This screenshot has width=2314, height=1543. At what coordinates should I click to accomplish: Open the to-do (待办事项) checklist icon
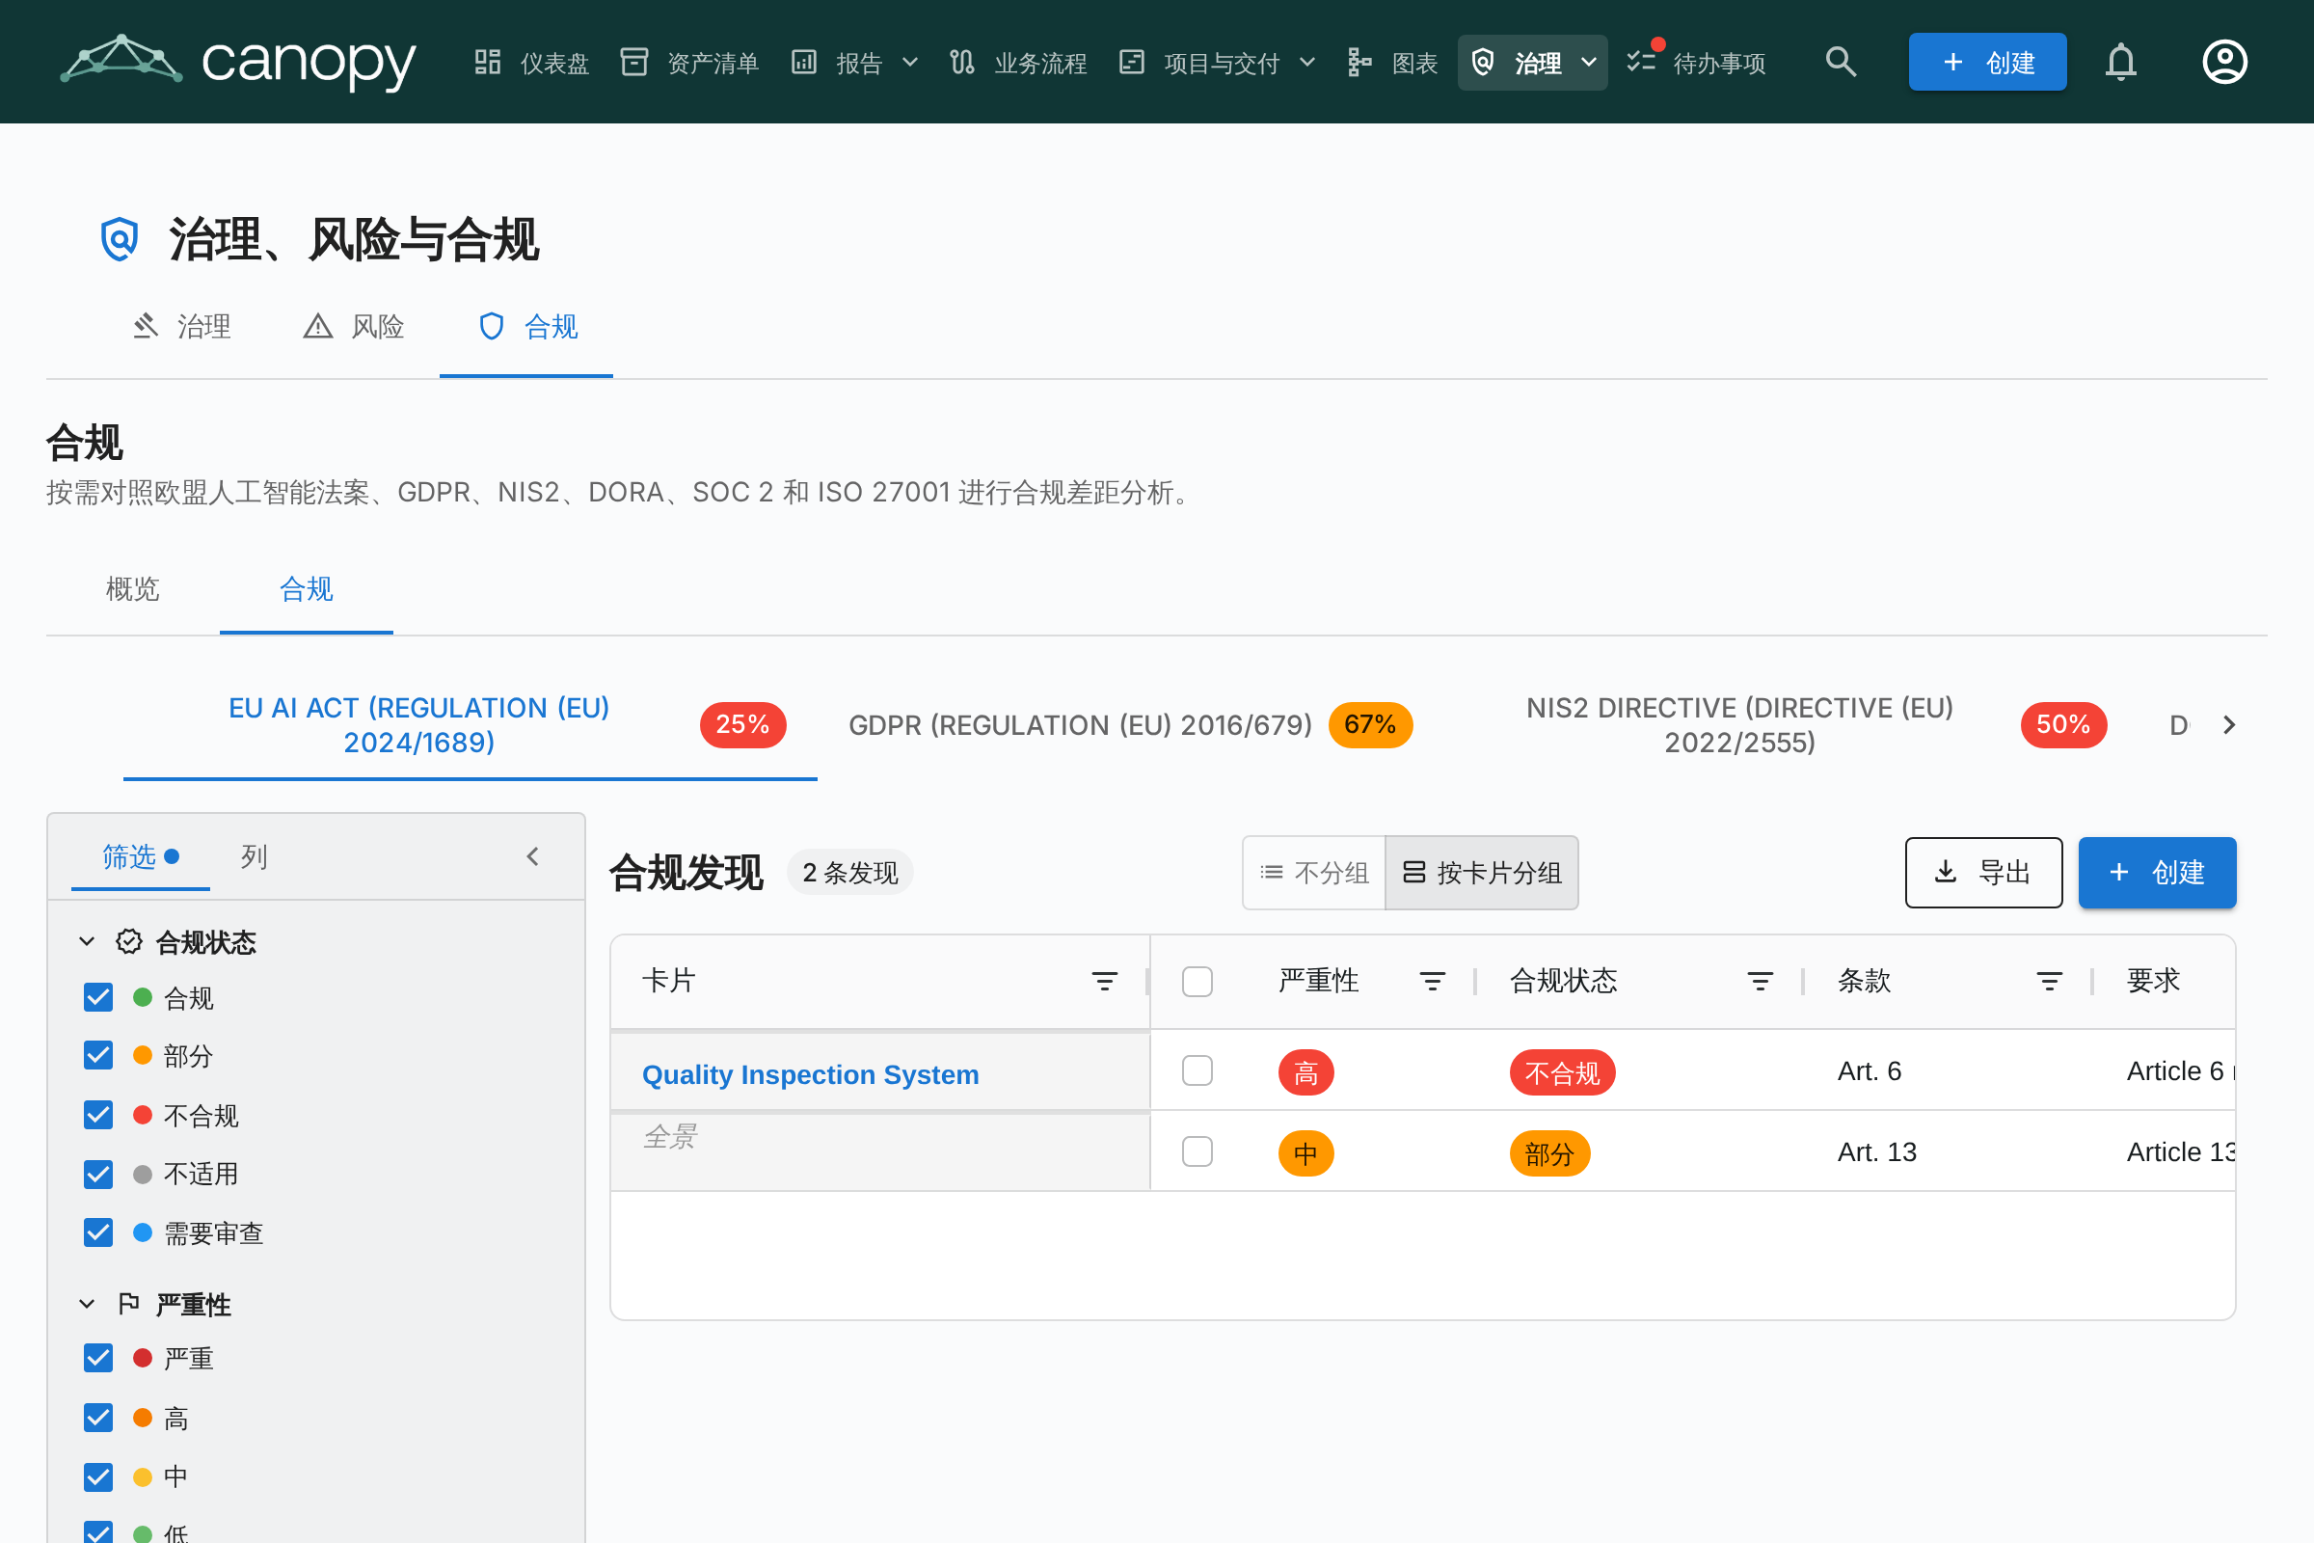[1641, 62]
